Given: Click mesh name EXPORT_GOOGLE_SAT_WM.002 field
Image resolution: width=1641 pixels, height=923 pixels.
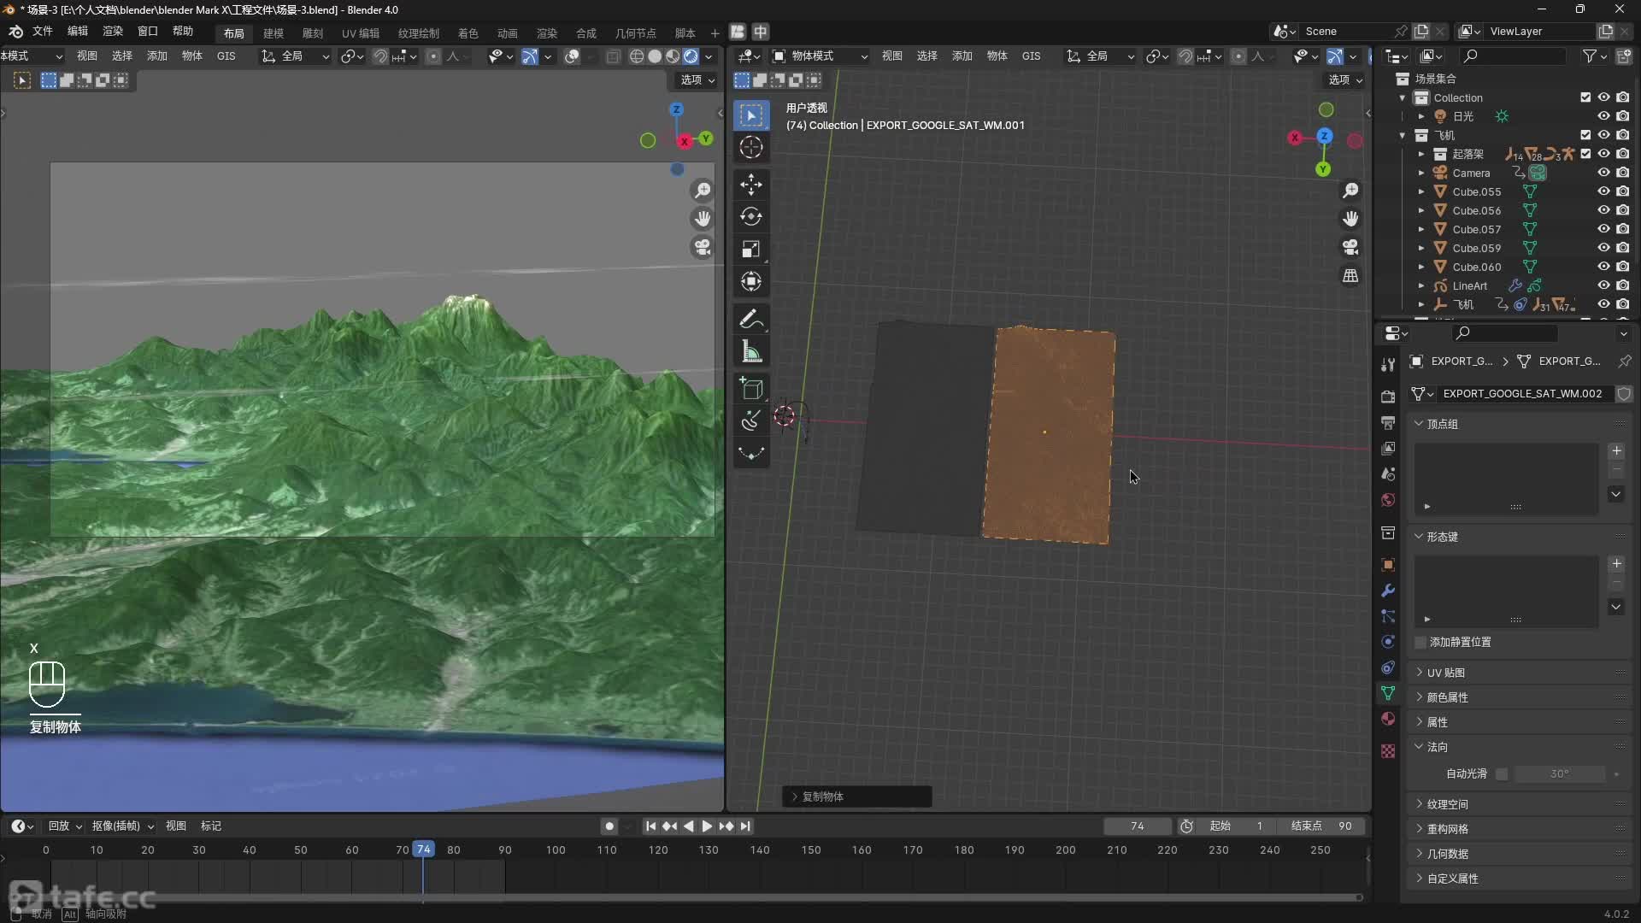Looking at the screenshot, I should pyautogui.click(x=1522, y=393).
